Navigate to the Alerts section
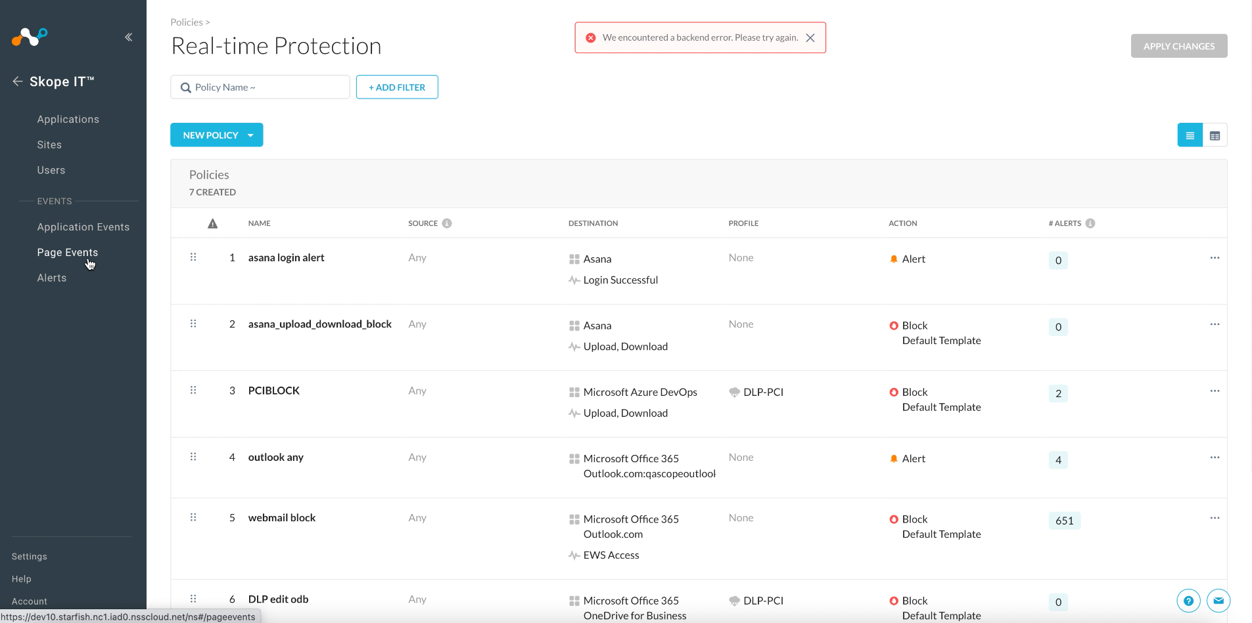This screenshot has height=623, width=1252. coord(51,278)
